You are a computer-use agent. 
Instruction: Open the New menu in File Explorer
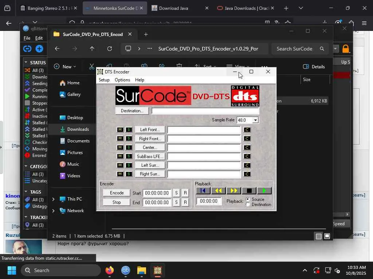tap(65, 67)
